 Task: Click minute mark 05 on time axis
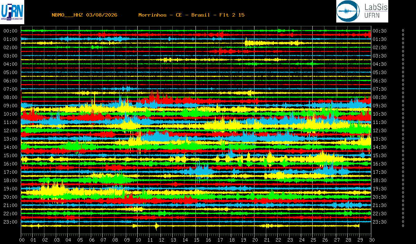point(80,240)
